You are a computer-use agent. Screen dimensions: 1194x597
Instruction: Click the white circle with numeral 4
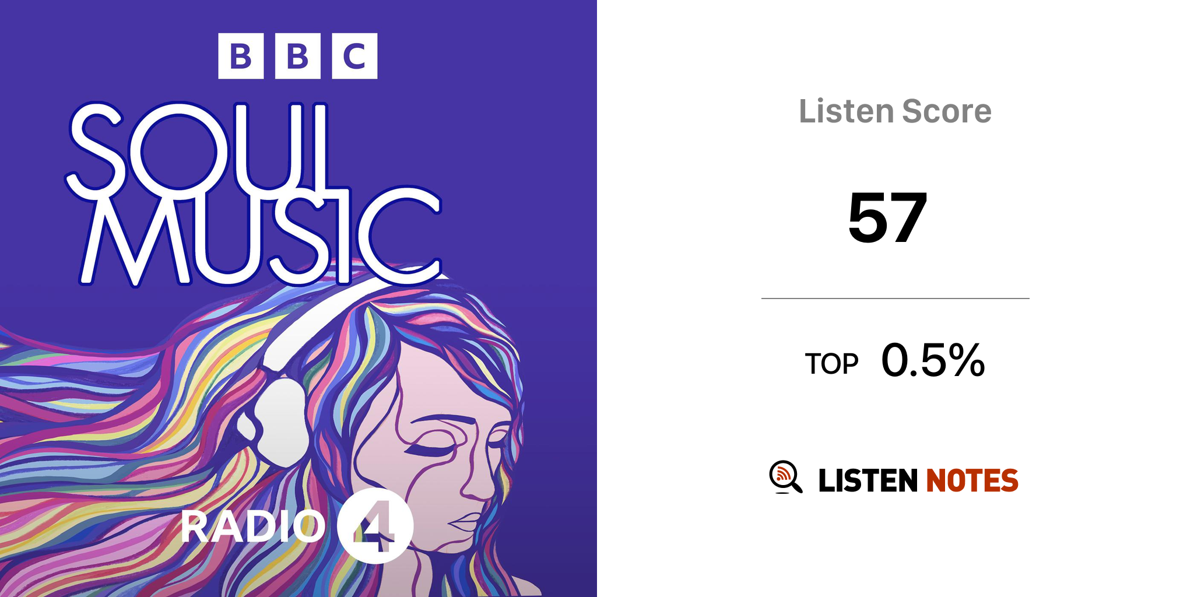pyautogui.click(x=375, y=526)
